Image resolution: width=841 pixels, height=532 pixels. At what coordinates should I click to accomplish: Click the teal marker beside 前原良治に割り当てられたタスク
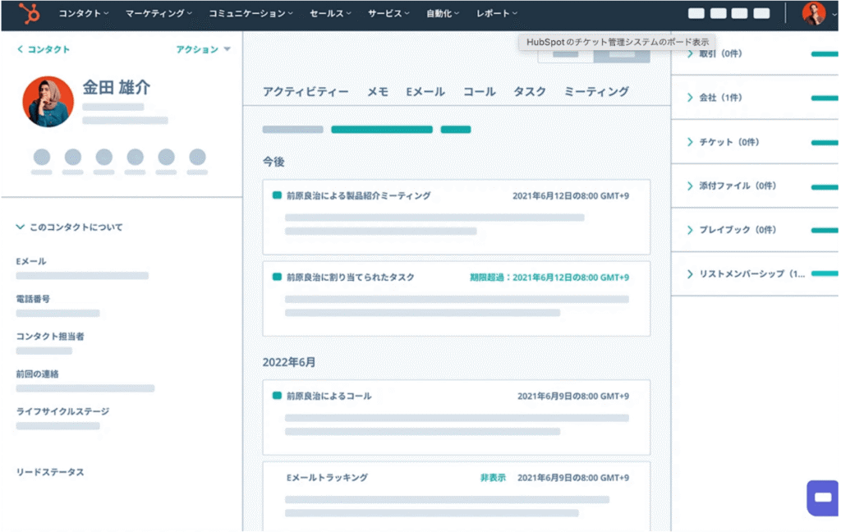coord(277,277)
